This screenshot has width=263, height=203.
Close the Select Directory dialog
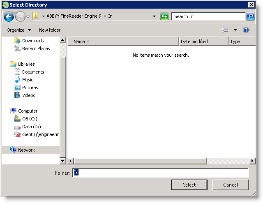coord(251,5)
